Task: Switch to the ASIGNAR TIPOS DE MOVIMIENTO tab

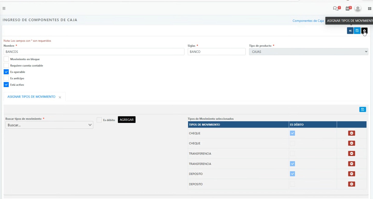Action: (31, 96)
